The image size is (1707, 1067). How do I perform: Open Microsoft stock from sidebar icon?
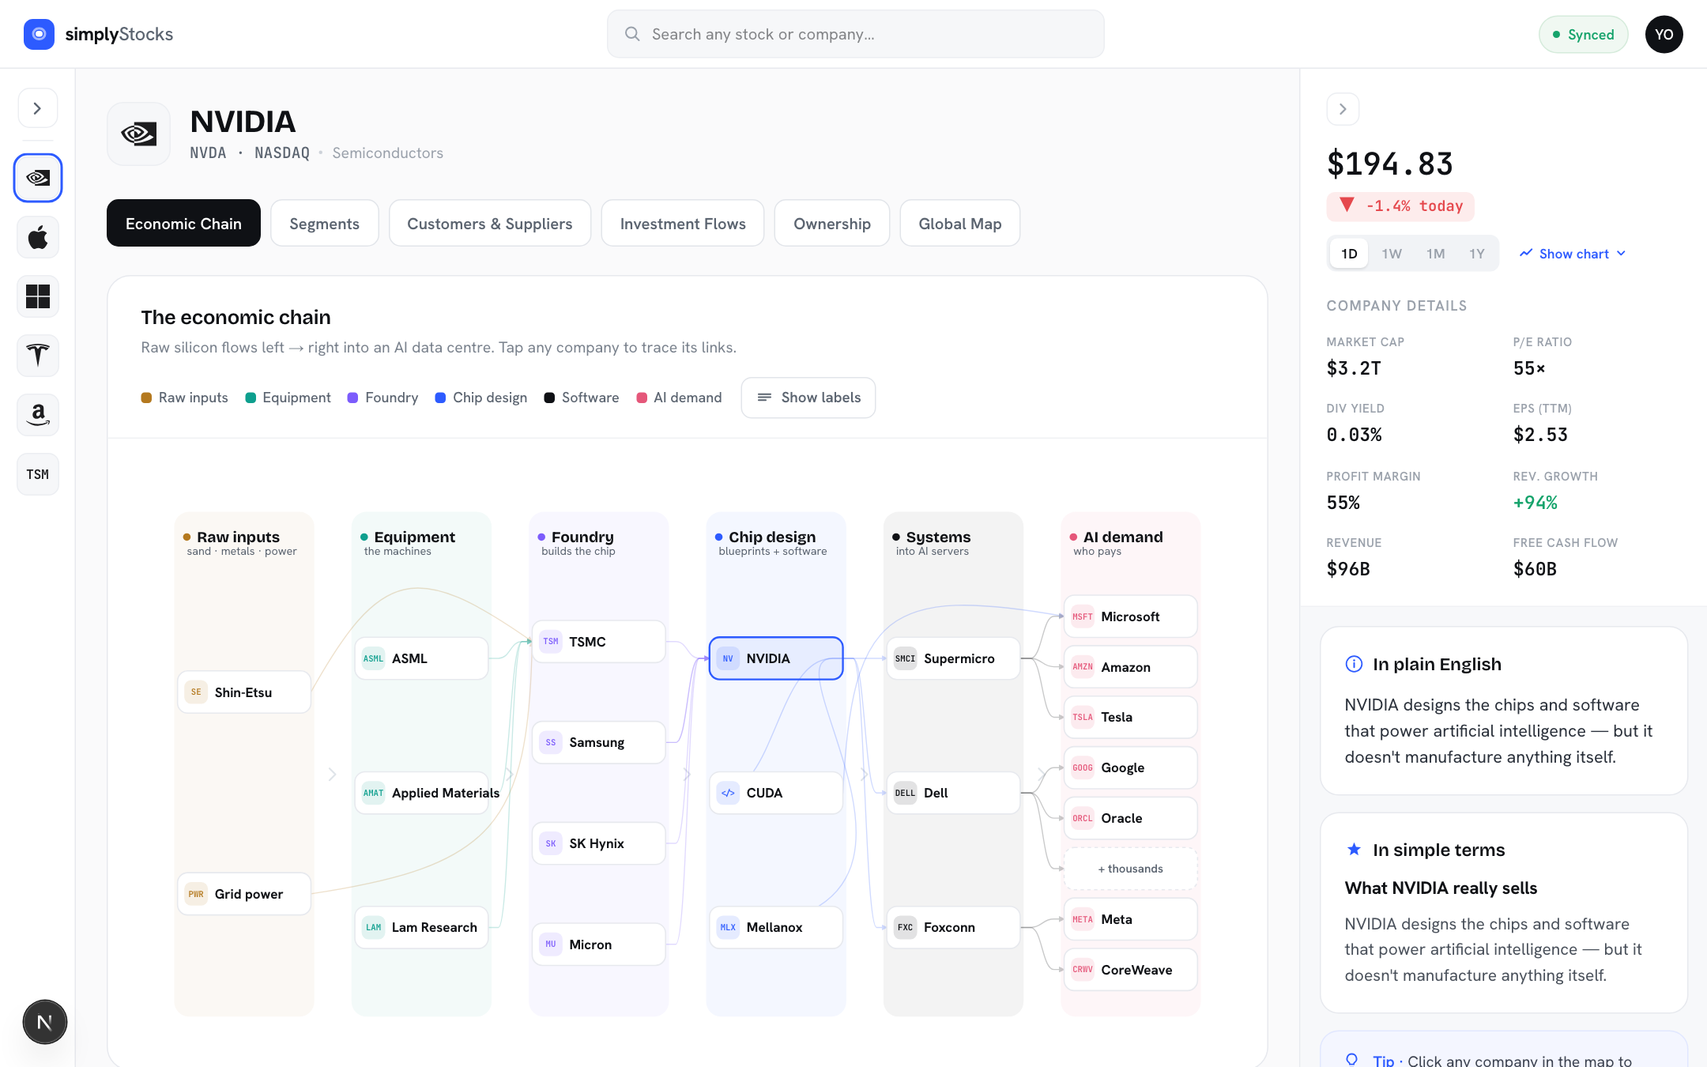point(38,296)
